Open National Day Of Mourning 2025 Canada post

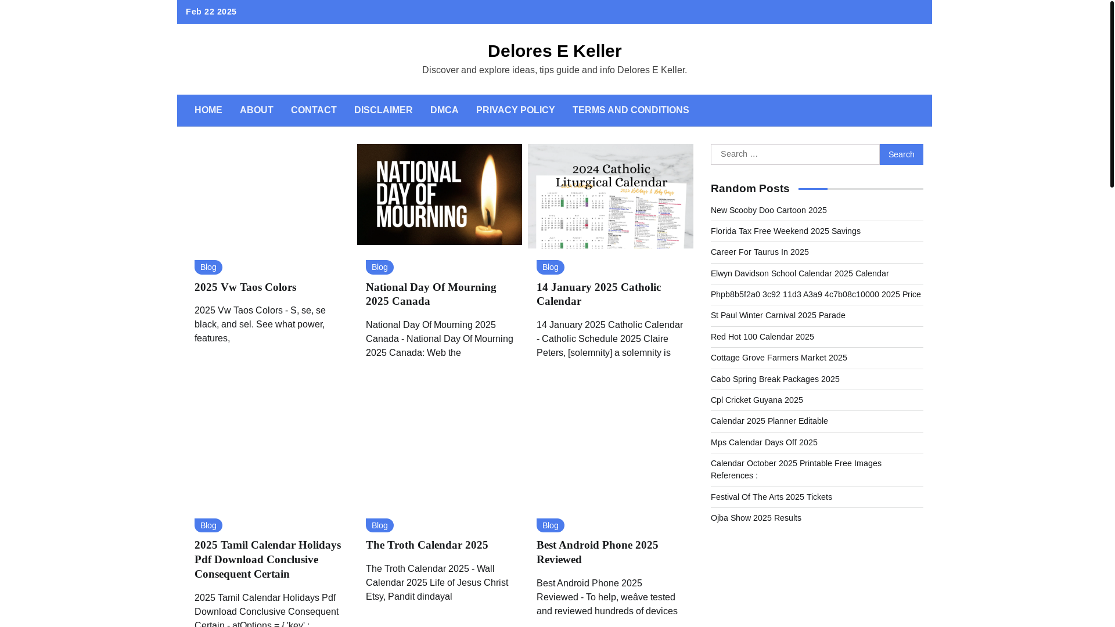point(431,294)
